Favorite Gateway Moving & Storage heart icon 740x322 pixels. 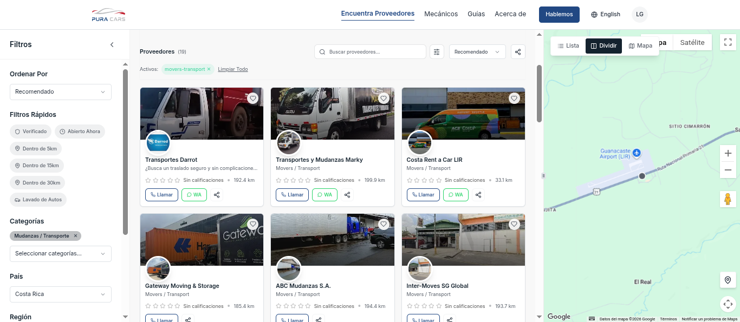pyautogui.click(x=252, y=224)
